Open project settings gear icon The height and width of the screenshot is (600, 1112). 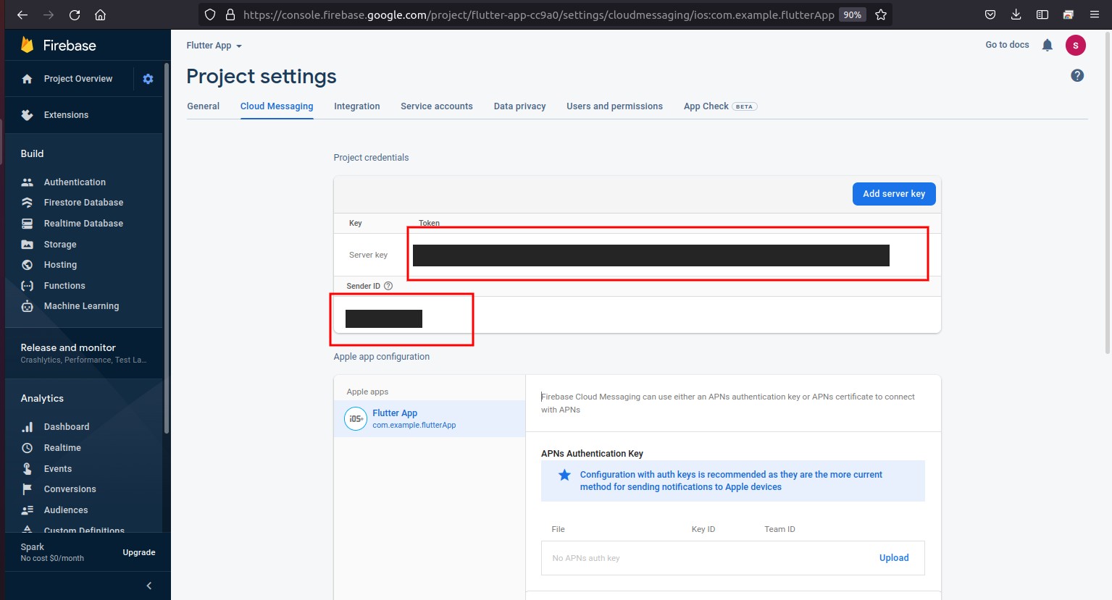coord(148,79)
